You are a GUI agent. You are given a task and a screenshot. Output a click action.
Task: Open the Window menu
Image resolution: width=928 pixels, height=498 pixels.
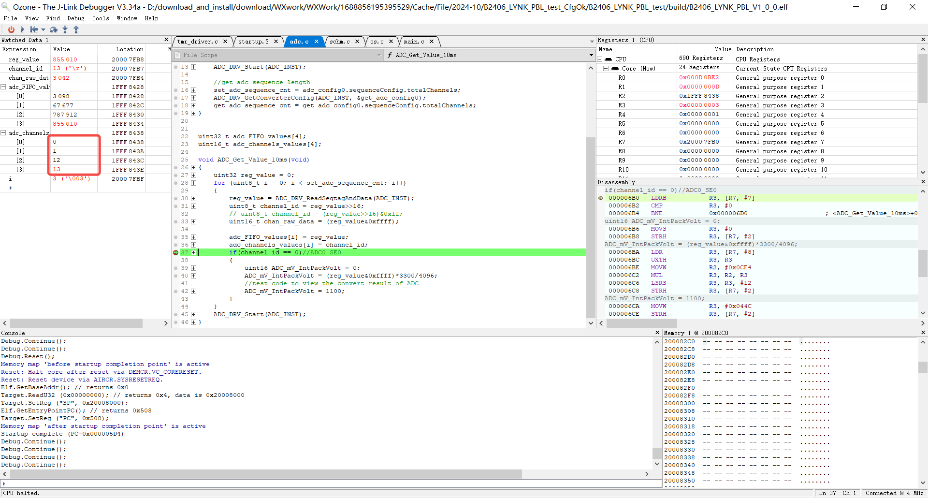point(127,18)
